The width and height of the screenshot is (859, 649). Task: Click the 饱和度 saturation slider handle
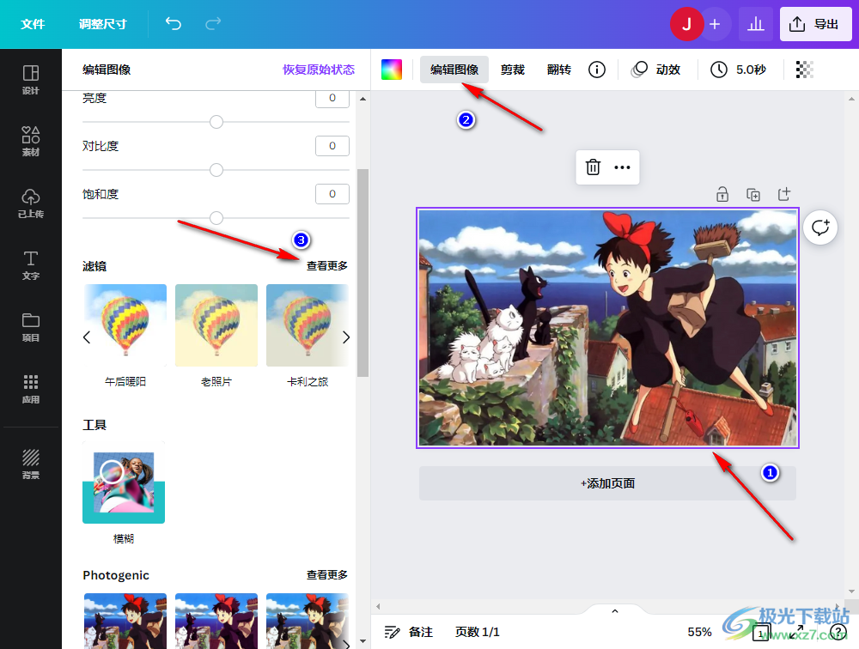point(216,218)
